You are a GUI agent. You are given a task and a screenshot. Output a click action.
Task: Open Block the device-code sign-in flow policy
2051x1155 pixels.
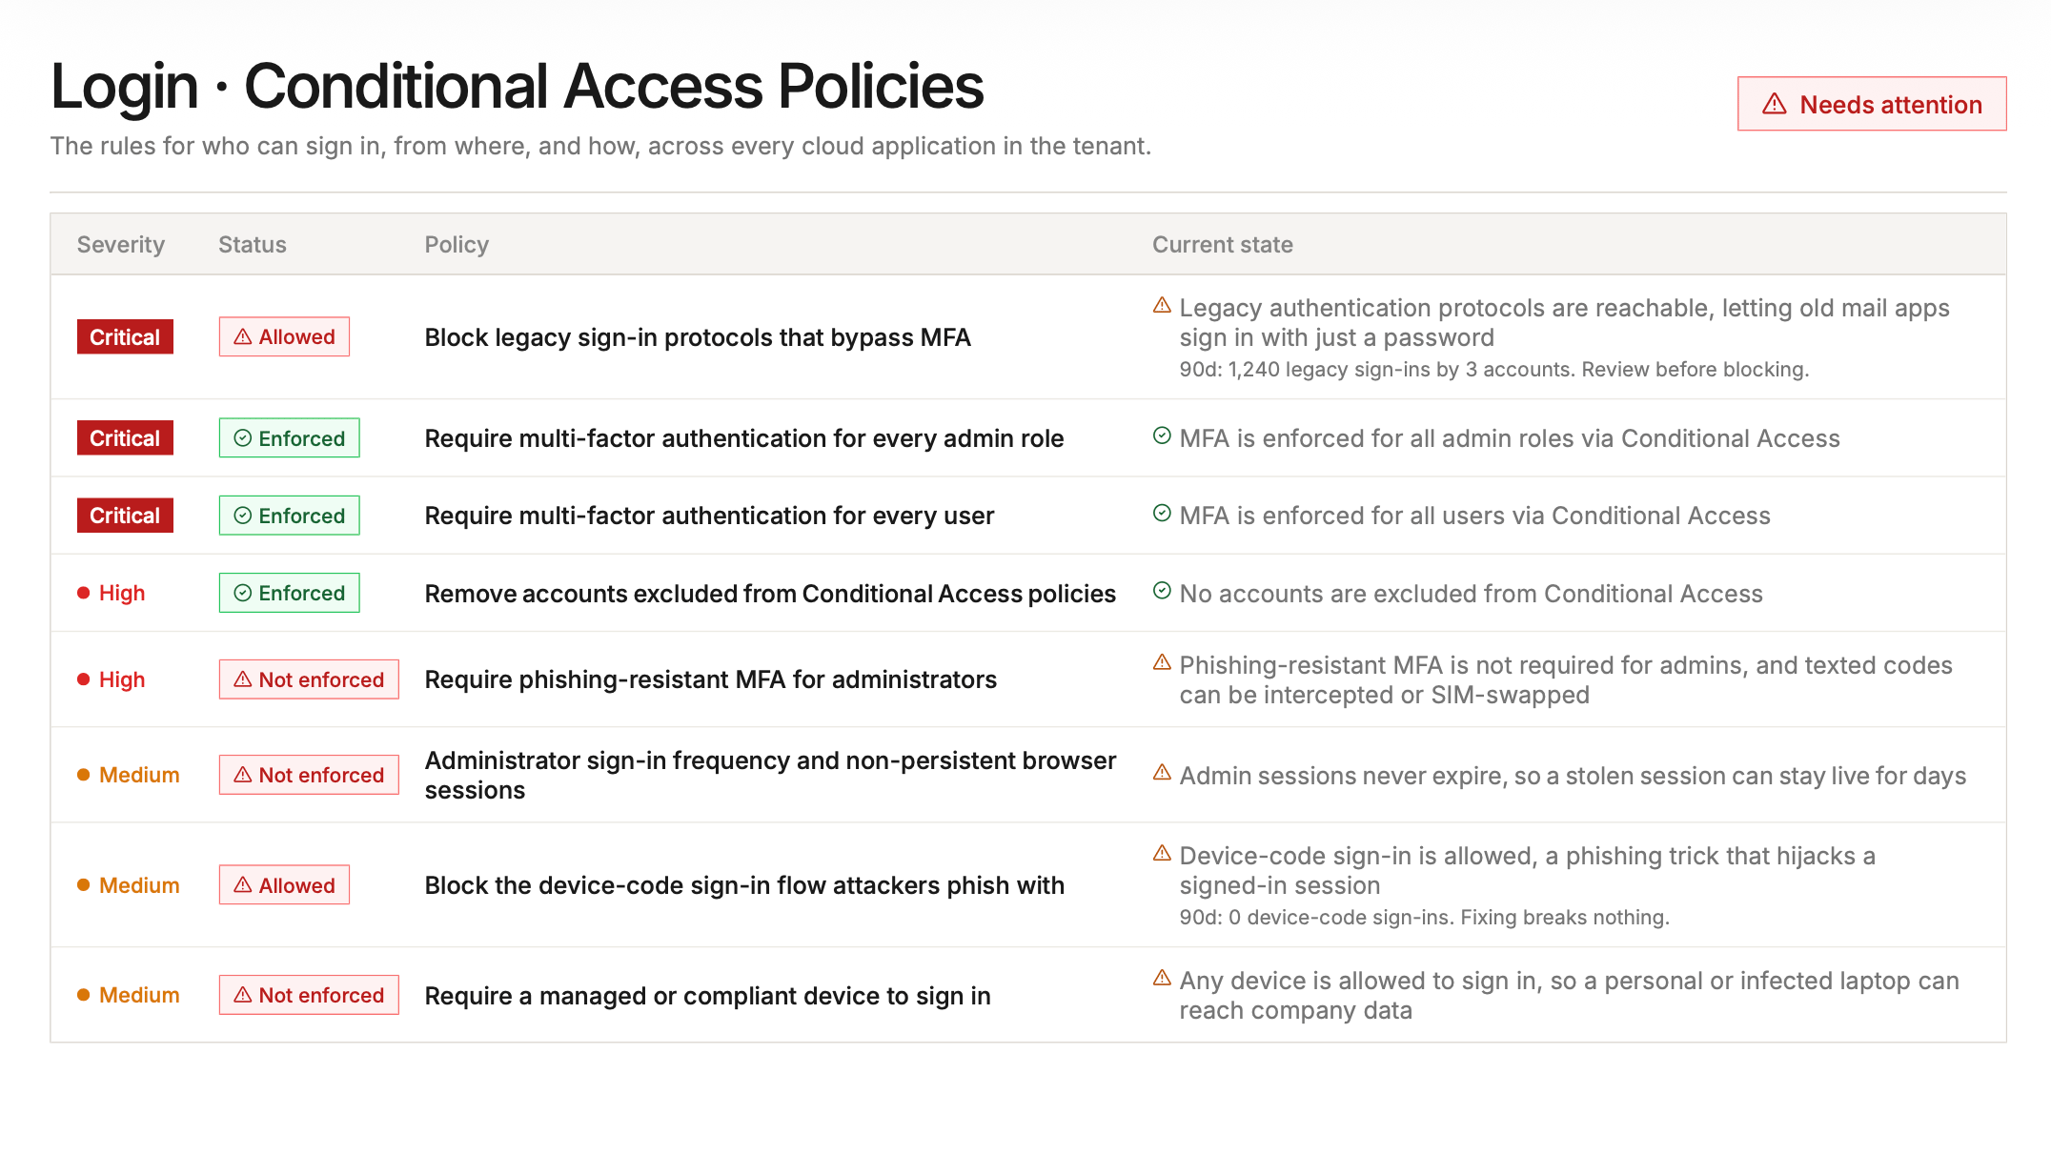point(744,885)
